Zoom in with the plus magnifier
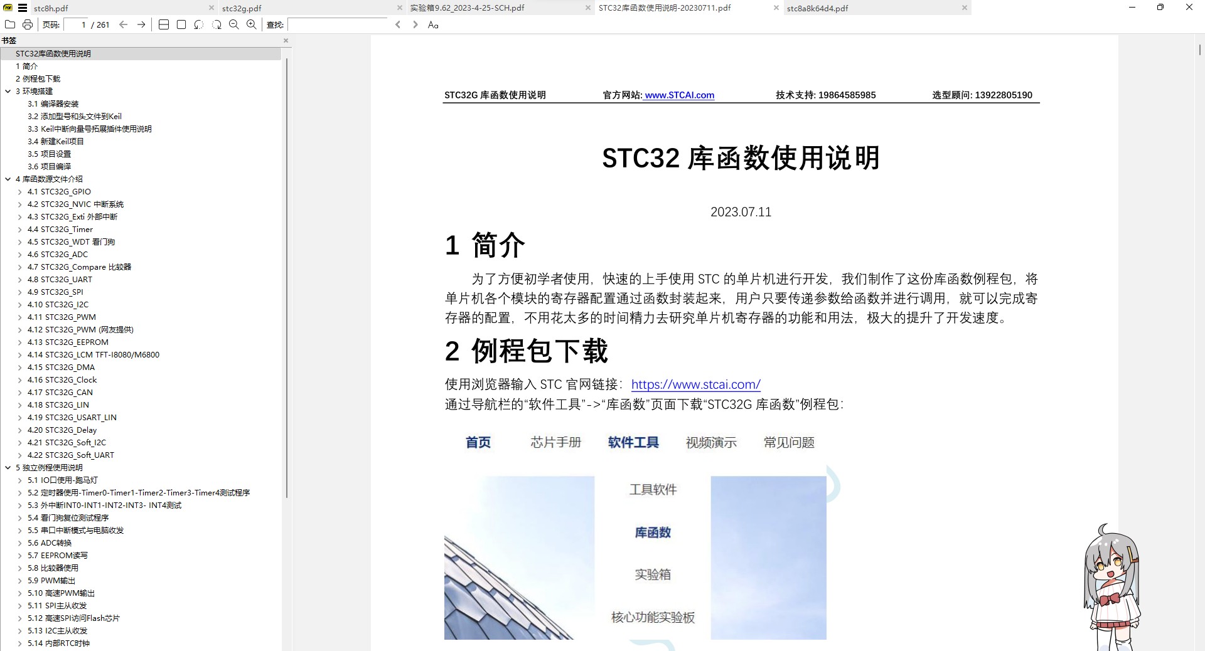Viewport: 1205px width, 651px height. pos(252,24)
